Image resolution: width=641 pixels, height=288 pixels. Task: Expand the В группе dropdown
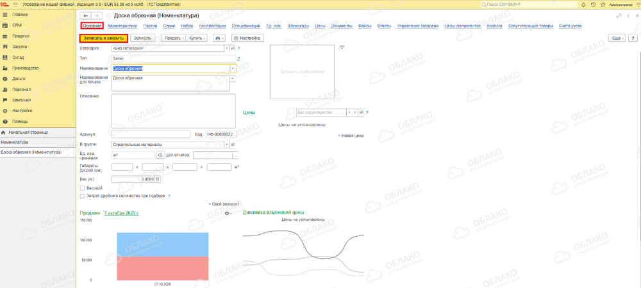[227, 145]
